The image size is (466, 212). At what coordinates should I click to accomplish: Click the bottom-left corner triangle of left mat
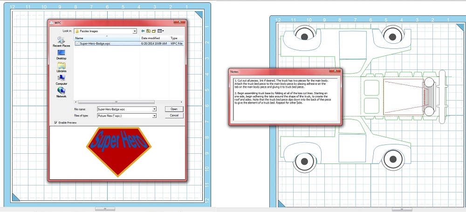click(16, 197)
